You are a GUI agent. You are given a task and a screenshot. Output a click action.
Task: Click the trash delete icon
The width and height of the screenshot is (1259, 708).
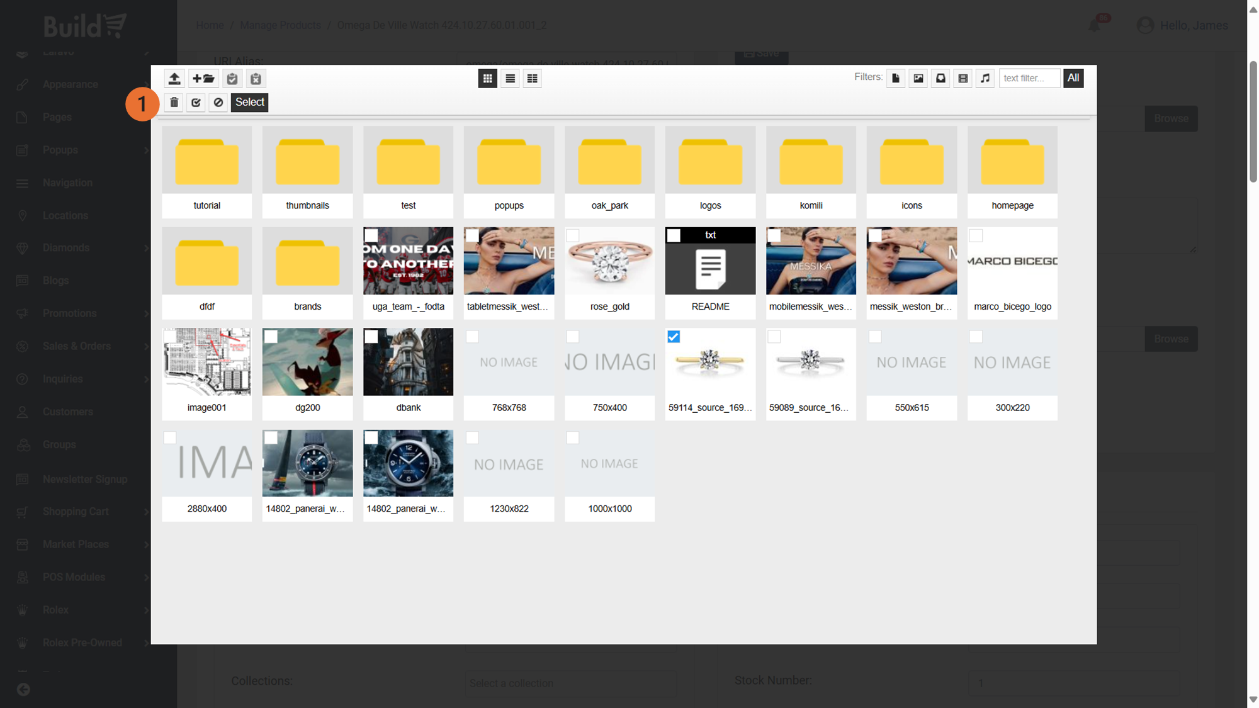tap(174, 103)
